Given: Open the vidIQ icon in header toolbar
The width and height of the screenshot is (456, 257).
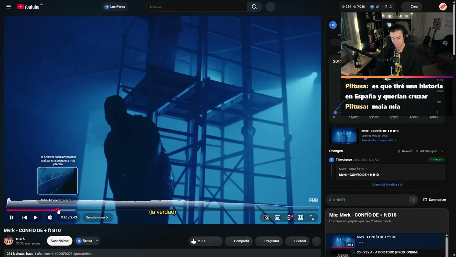Looking at the screenshot, I should pos(372,7).
